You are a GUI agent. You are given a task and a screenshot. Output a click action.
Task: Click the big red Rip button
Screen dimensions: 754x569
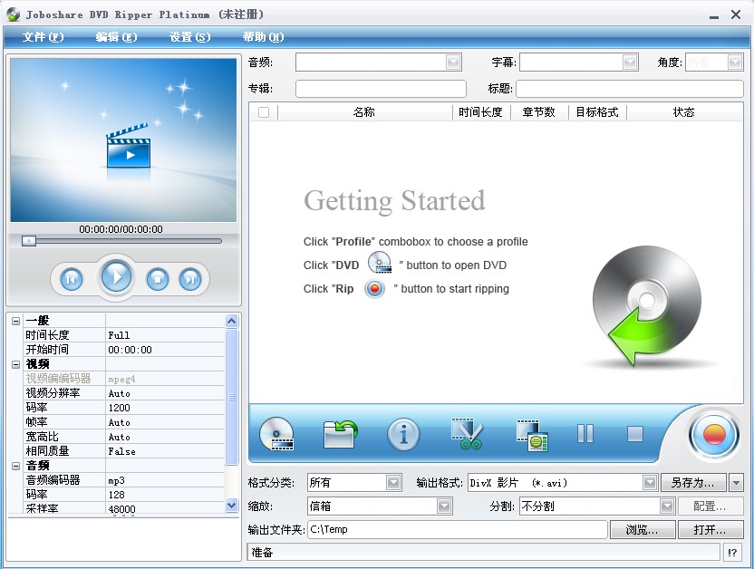point(713,436)
